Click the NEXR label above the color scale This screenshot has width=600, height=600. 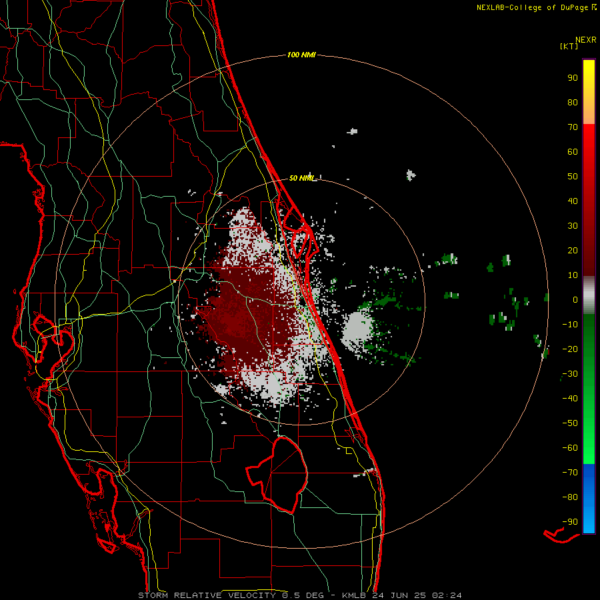tap(585, 40)
